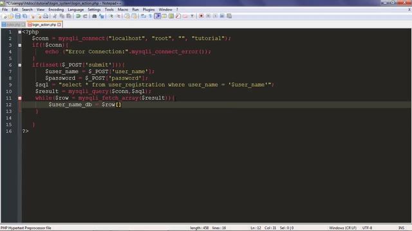Copy selection with the toolbar Copy icon
The width and height of the screenshot is (412, 231).
(x=62, y=16)
